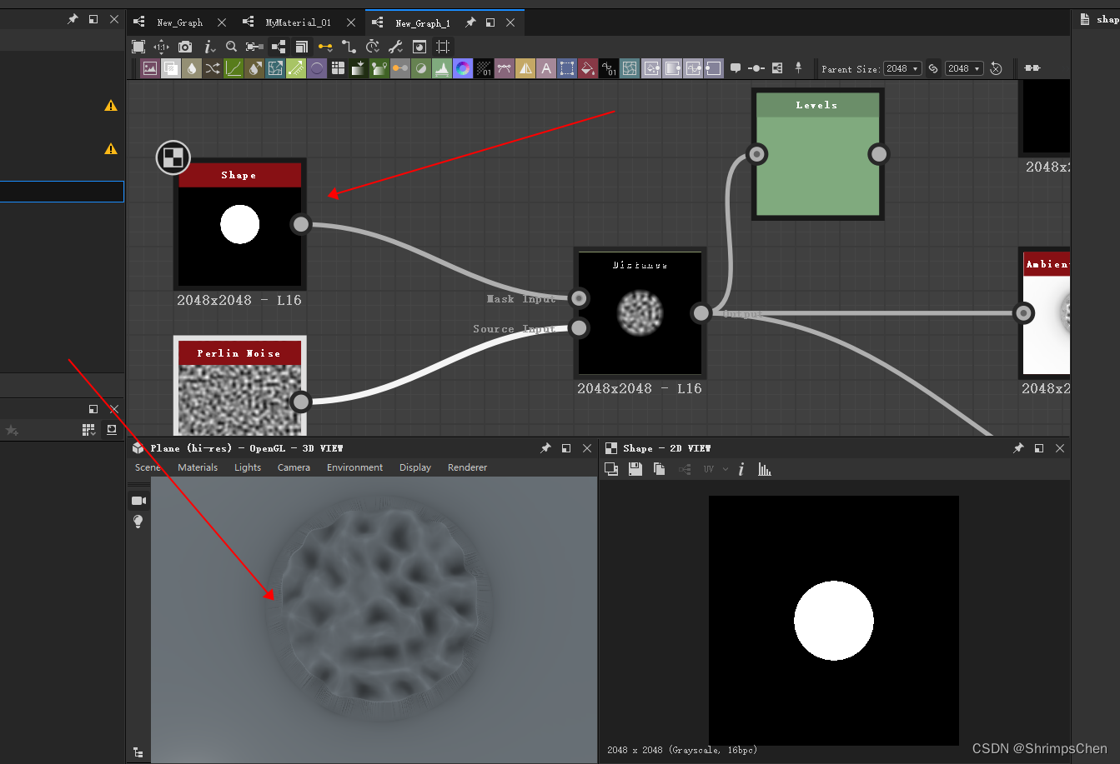
Task: Open the Renderer menu in 3D view
Action: (x=467, y=467)
